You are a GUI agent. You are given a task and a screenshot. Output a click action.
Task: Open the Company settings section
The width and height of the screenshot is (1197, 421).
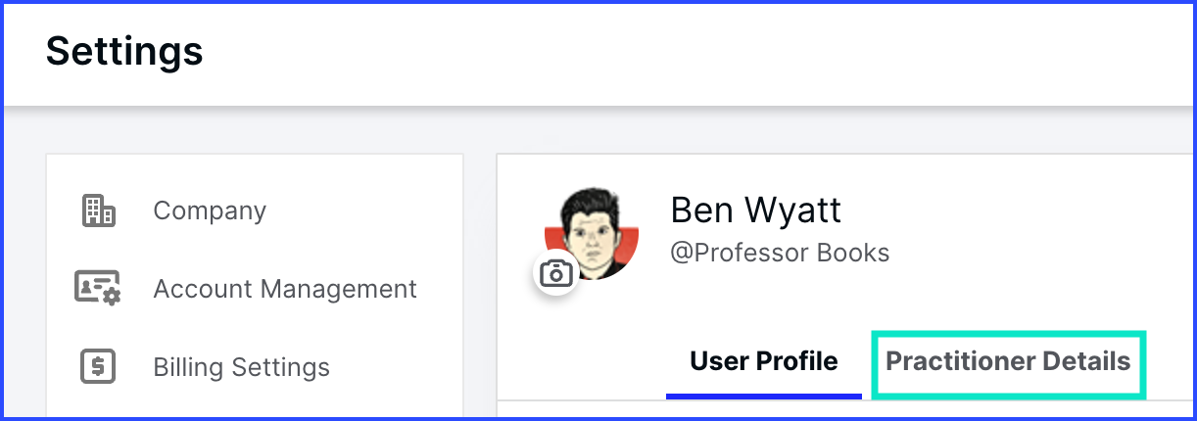tap(210, 210)
